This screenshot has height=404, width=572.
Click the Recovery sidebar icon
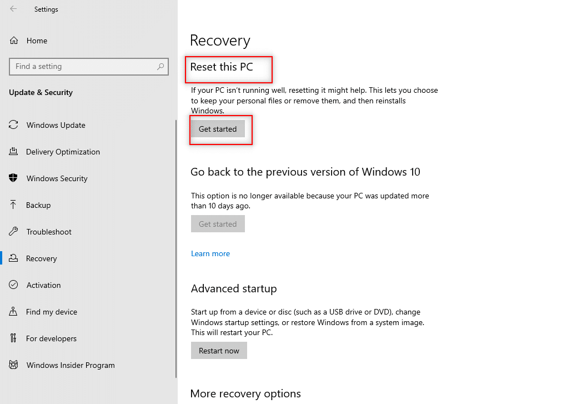[x=13, y=258]
